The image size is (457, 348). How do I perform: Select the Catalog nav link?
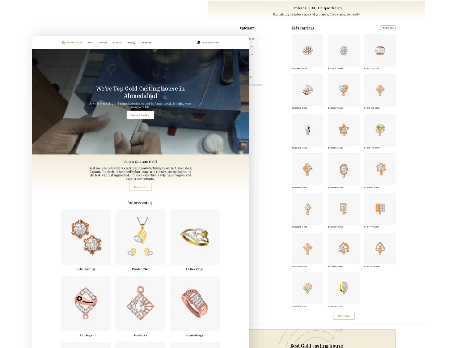pos(130,42)
